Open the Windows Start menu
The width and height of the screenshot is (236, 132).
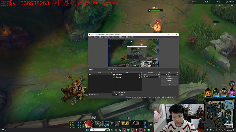(x=87, y=130)
